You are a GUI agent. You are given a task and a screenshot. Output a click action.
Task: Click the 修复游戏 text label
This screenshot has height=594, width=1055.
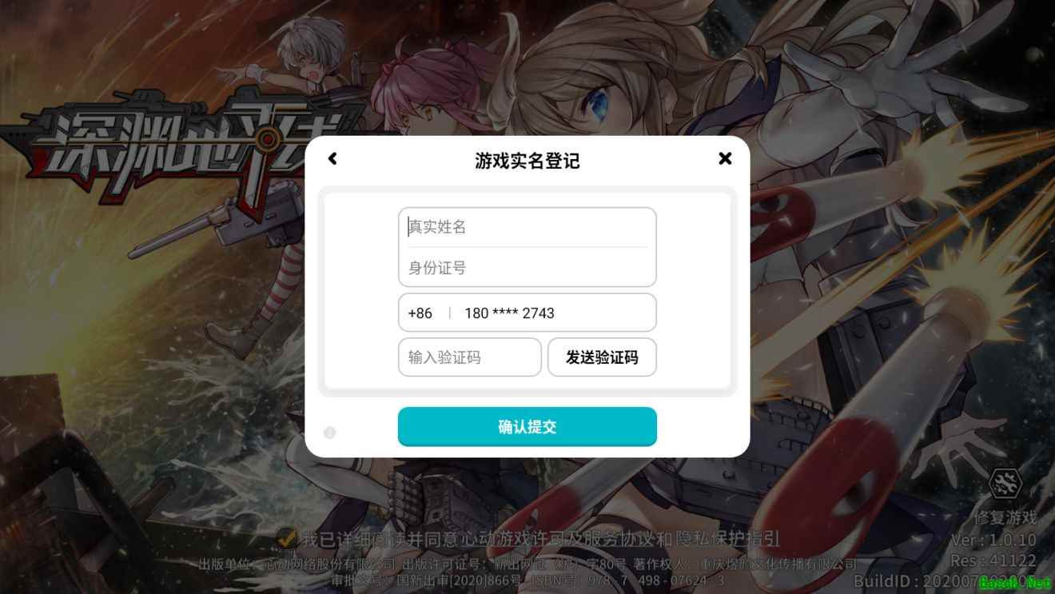1005,516
